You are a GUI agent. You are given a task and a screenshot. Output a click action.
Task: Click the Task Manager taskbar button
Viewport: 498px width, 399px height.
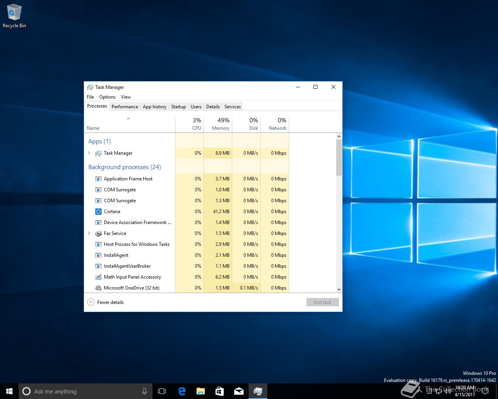pyautogui.click(x=258, y=391)
